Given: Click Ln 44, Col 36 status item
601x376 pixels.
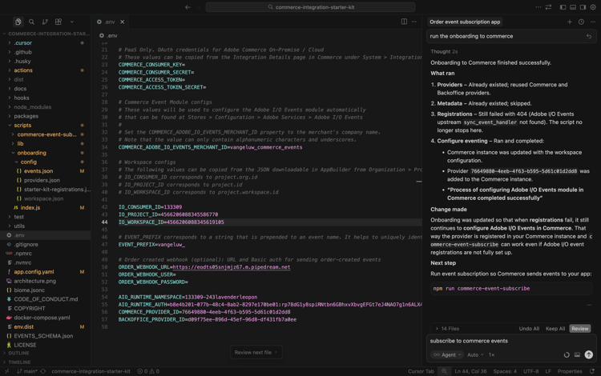Looking at the screenshot, I should pos(470,371).
